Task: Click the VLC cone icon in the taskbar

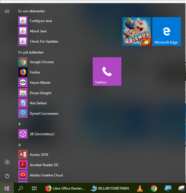Action: click(140, 188)
